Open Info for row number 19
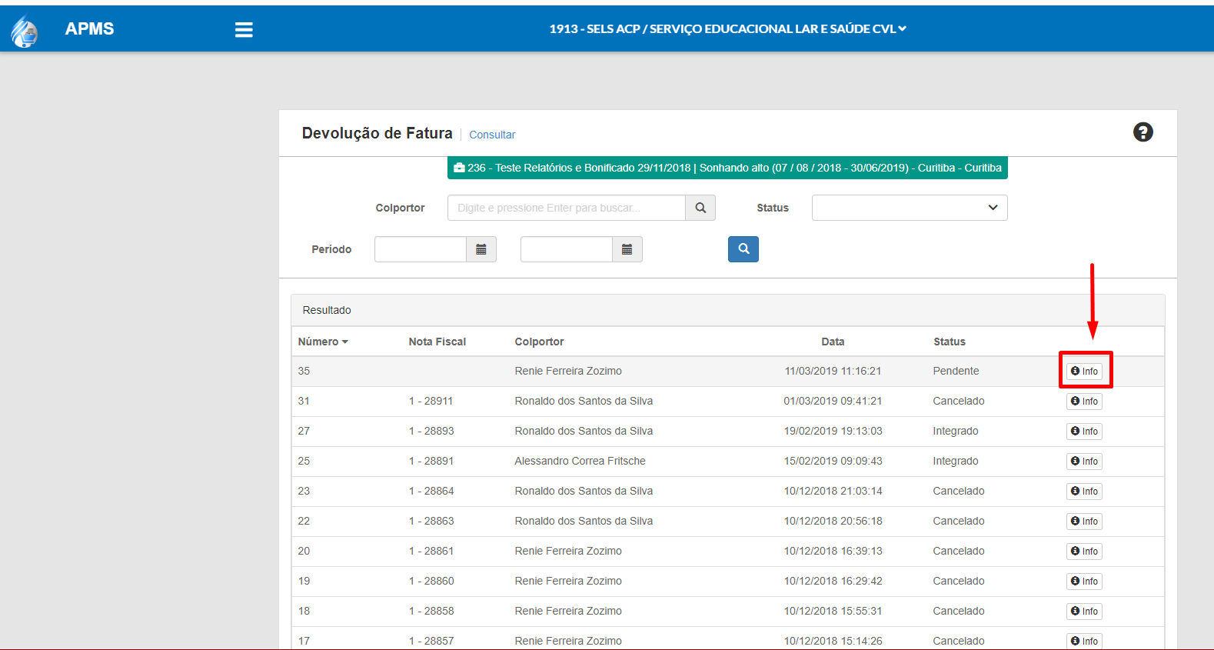Image resolution: width=1214 pixels, height=650 pixels. (1084, 581)
